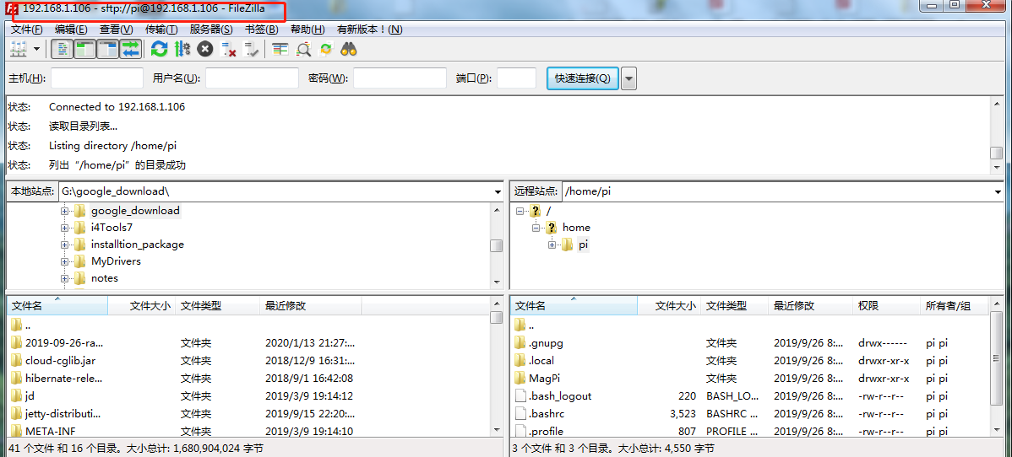The width and height of the screenshot is (1012, 457).
Task: Expand the i4Tools7 tree node
Action: [64, 228]
